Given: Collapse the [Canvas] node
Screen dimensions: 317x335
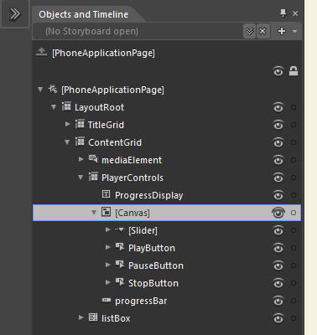Looking at the screenshot, I should [94, 213].
